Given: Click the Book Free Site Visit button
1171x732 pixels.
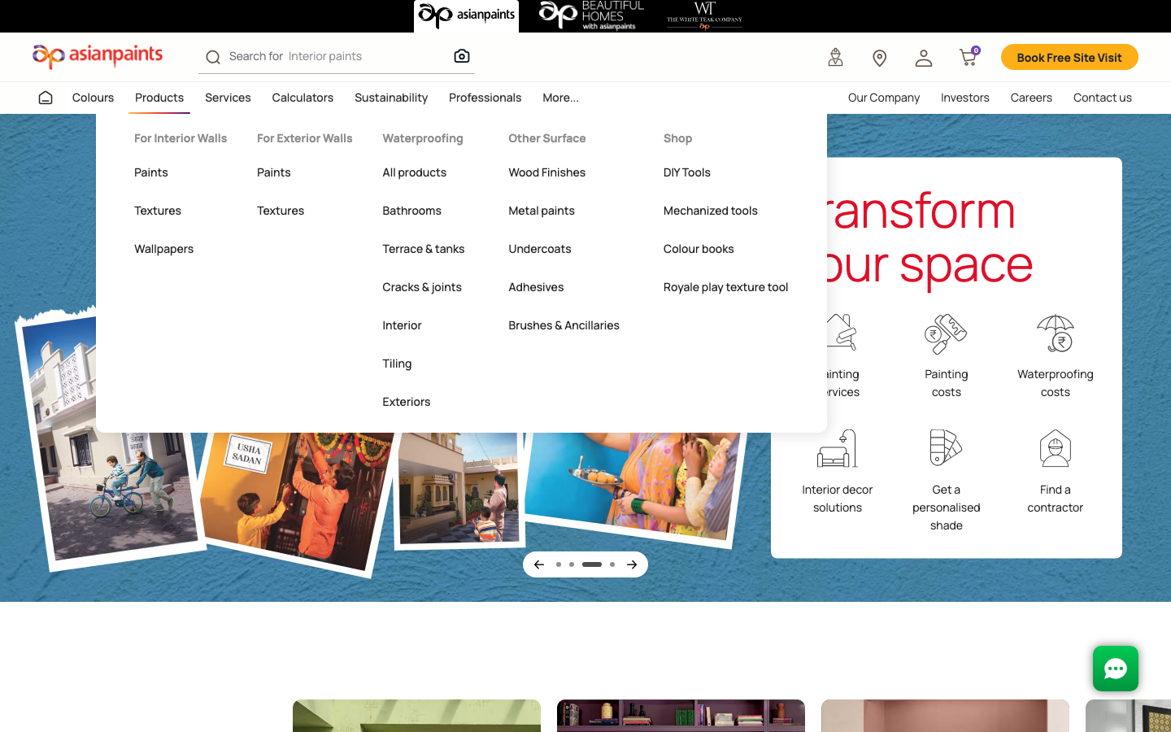Looking at the screenshot, I should (1069, 57).
